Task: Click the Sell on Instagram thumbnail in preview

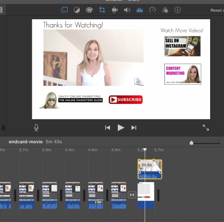Action: 182,46
